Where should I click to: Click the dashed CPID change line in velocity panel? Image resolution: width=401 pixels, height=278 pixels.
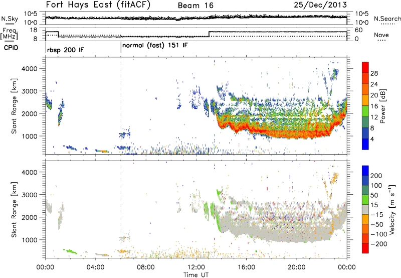[121, 209]
